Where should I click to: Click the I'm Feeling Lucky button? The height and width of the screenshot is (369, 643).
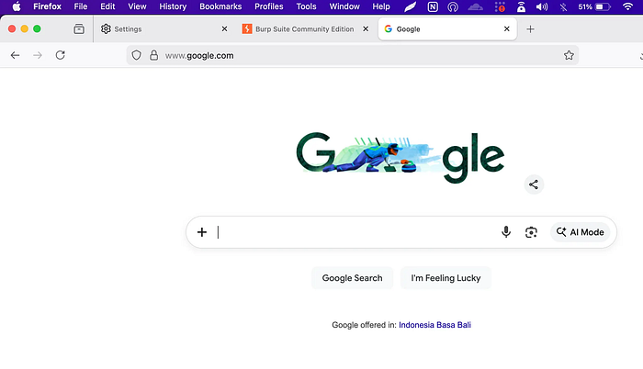[446, 278]
